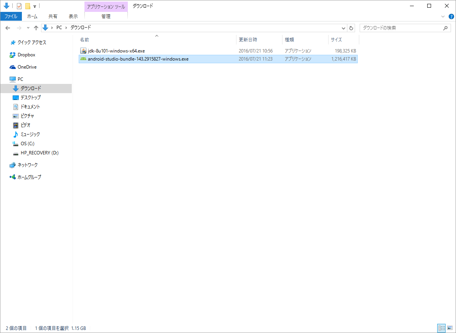
Task: Switch to the 表示 ribbon tab
Action: pyautogui.click(x=73, y=16)
